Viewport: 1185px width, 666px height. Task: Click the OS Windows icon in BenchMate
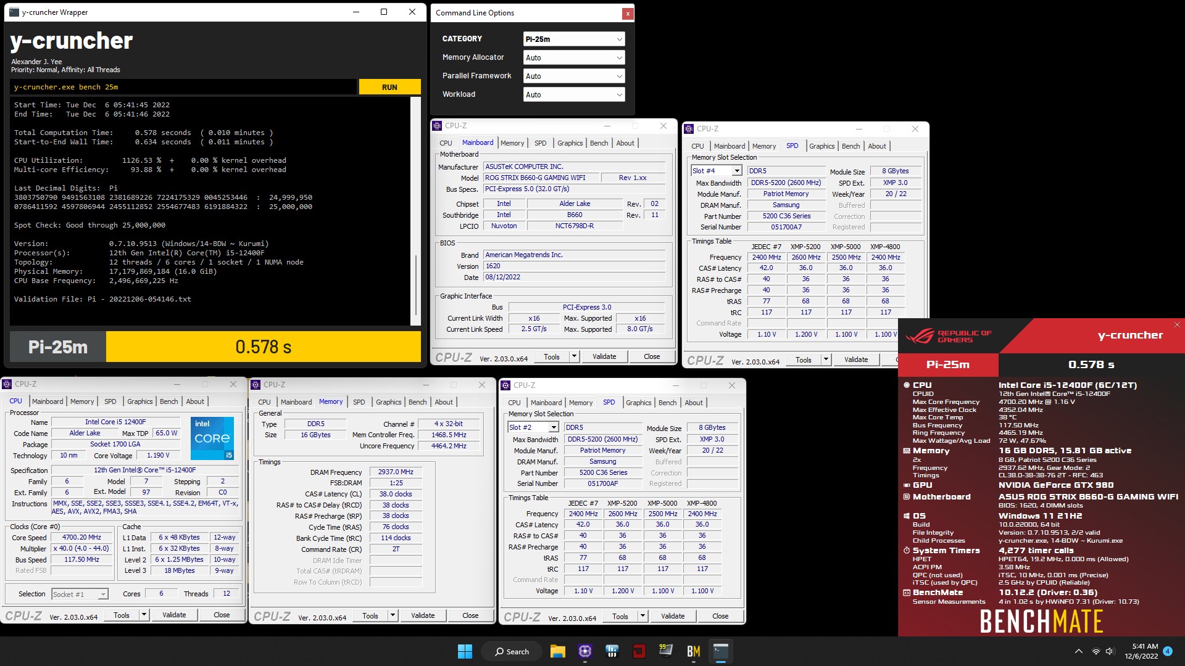pyautogui.click(x=907, y=516)
